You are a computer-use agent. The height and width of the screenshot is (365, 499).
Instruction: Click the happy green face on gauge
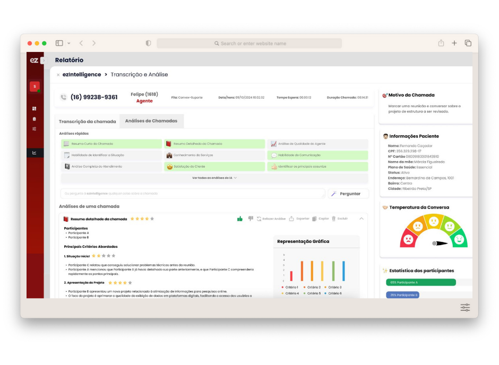(459, 239)
